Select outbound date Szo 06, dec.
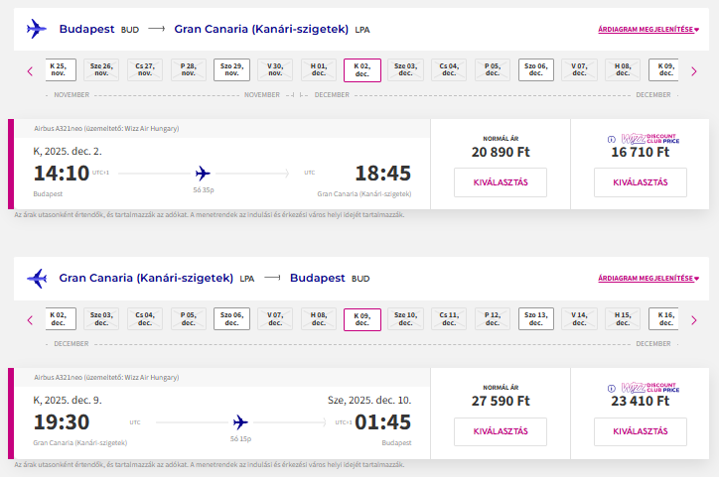This screenshot has width=719, height=477. (536, 69)
